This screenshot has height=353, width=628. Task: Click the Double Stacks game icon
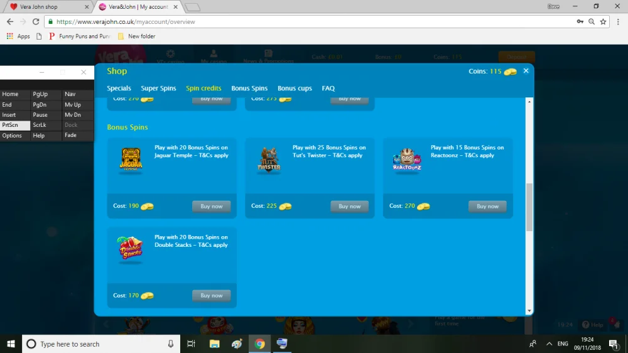coord(130,249)
